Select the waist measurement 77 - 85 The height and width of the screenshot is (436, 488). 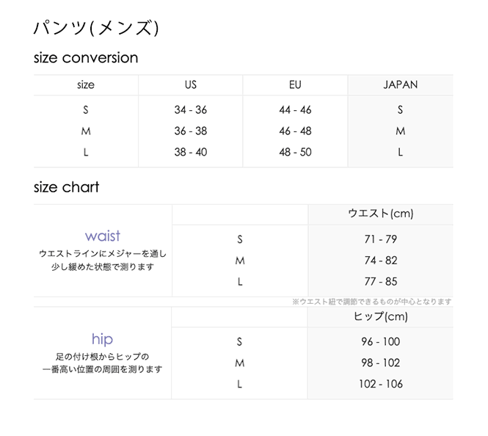380,282
